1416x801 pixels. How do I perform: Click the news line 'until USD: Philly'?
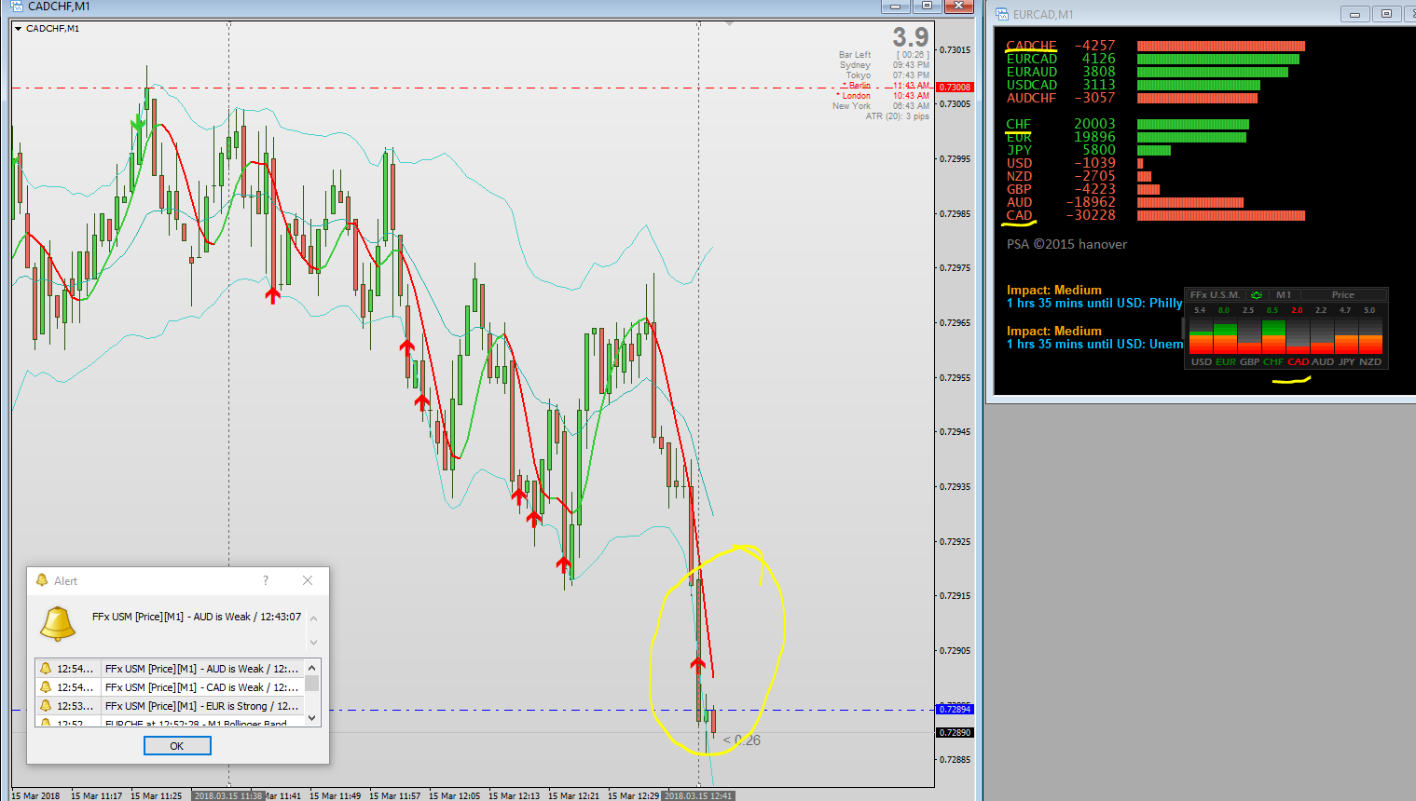(1094, 303)
